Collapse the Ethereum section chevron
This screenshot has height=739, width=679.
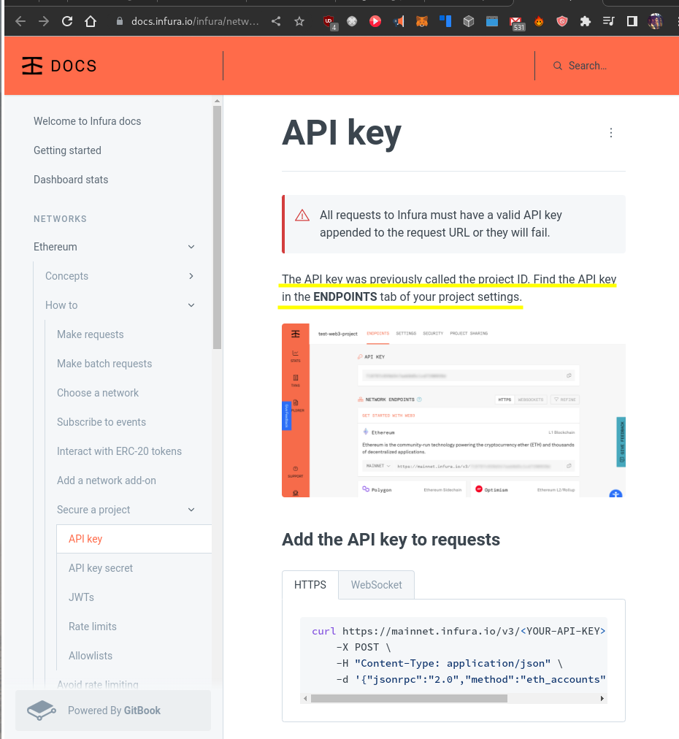click(191, 247)
